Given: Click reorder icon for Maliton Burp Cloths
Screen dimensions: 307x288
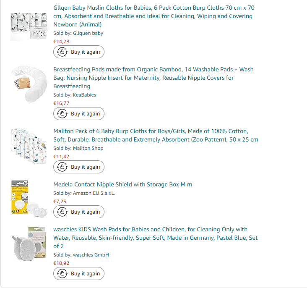Looking at the screenshot, I should pos(62,167).
